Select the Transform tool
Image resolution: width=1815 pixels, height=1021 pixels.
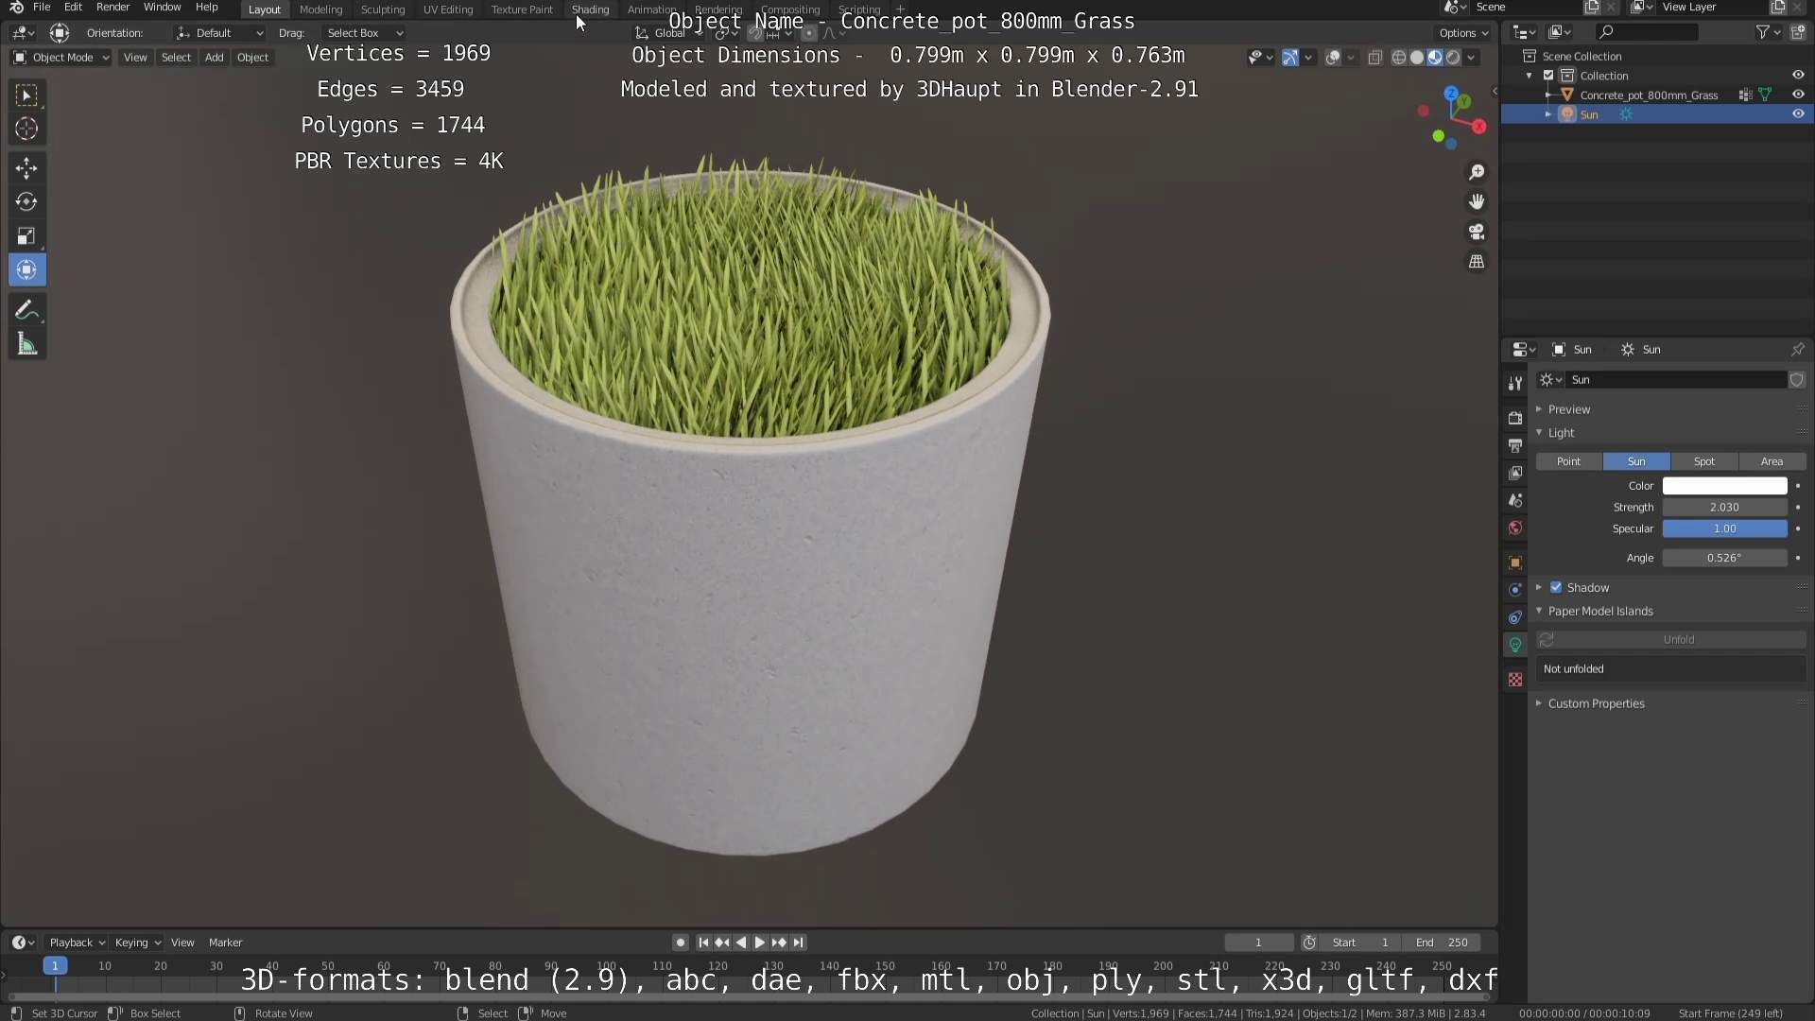point(26,270)
